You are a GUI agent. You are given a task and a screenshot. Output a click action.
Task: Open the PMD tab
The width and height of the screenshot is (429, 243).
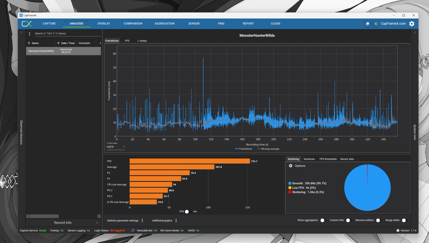click(221, 24)
